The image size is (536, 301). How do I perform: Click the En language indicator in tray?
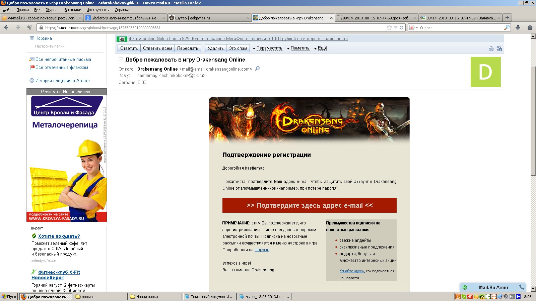pyautogui.click(x=512, y=297)
